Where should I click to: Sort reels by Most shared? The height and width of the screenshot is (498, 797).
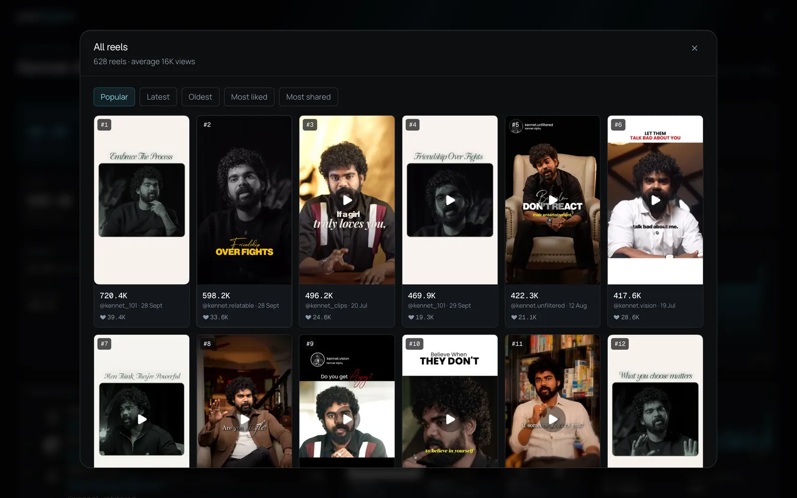(308, 97)
